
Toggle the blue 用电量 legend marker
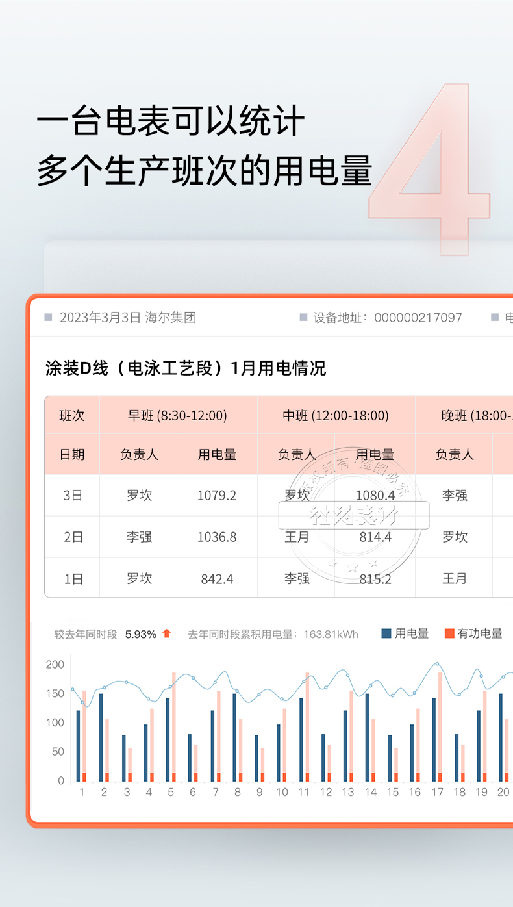386,633
